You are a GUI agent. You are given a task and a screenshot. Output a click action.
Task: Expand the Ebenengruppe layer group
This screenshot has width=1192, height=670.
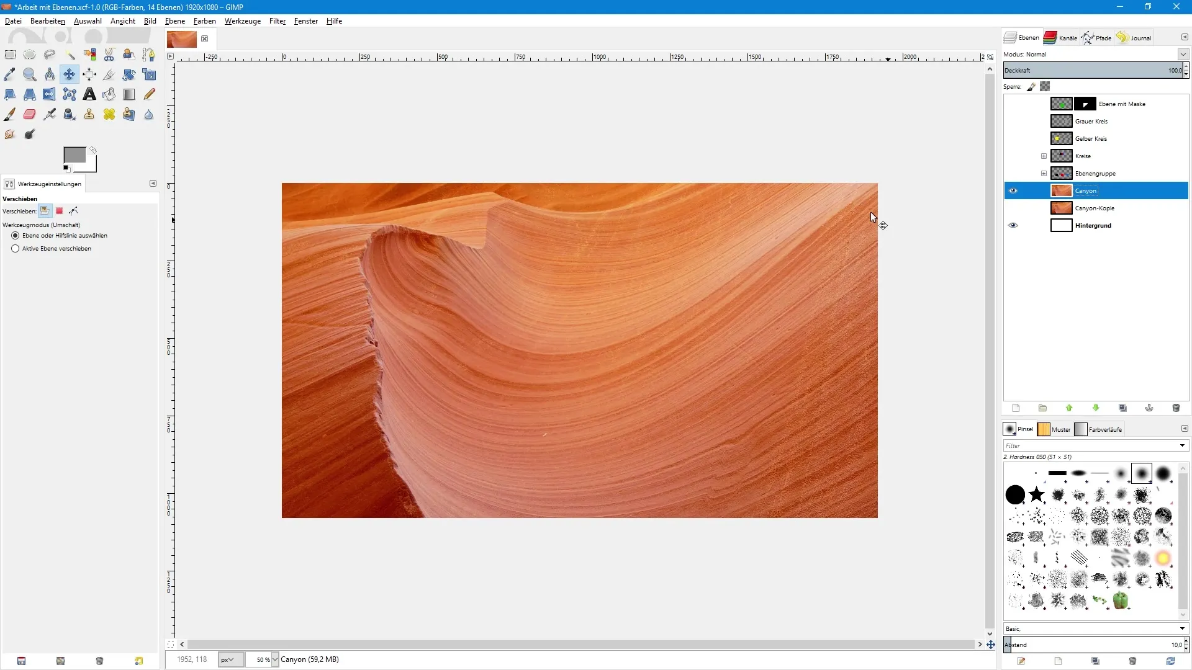pos(1044,174)
